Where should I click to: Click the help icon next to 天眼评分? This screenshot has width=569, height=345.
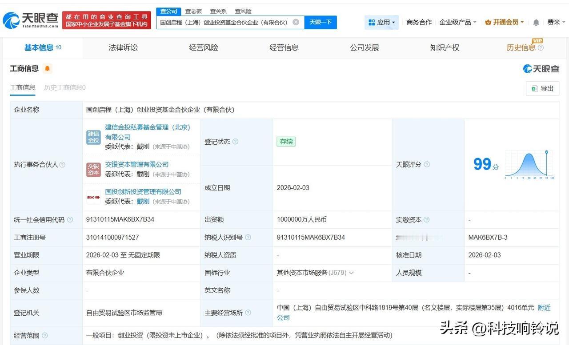point(426,165)
